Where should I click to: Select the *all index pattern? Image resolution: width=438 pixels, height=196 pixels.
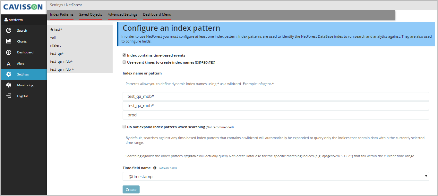80,37
